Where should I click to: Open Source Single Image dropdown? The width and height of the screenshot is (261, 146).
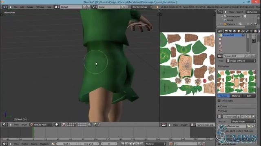click(x=243, y=122)
